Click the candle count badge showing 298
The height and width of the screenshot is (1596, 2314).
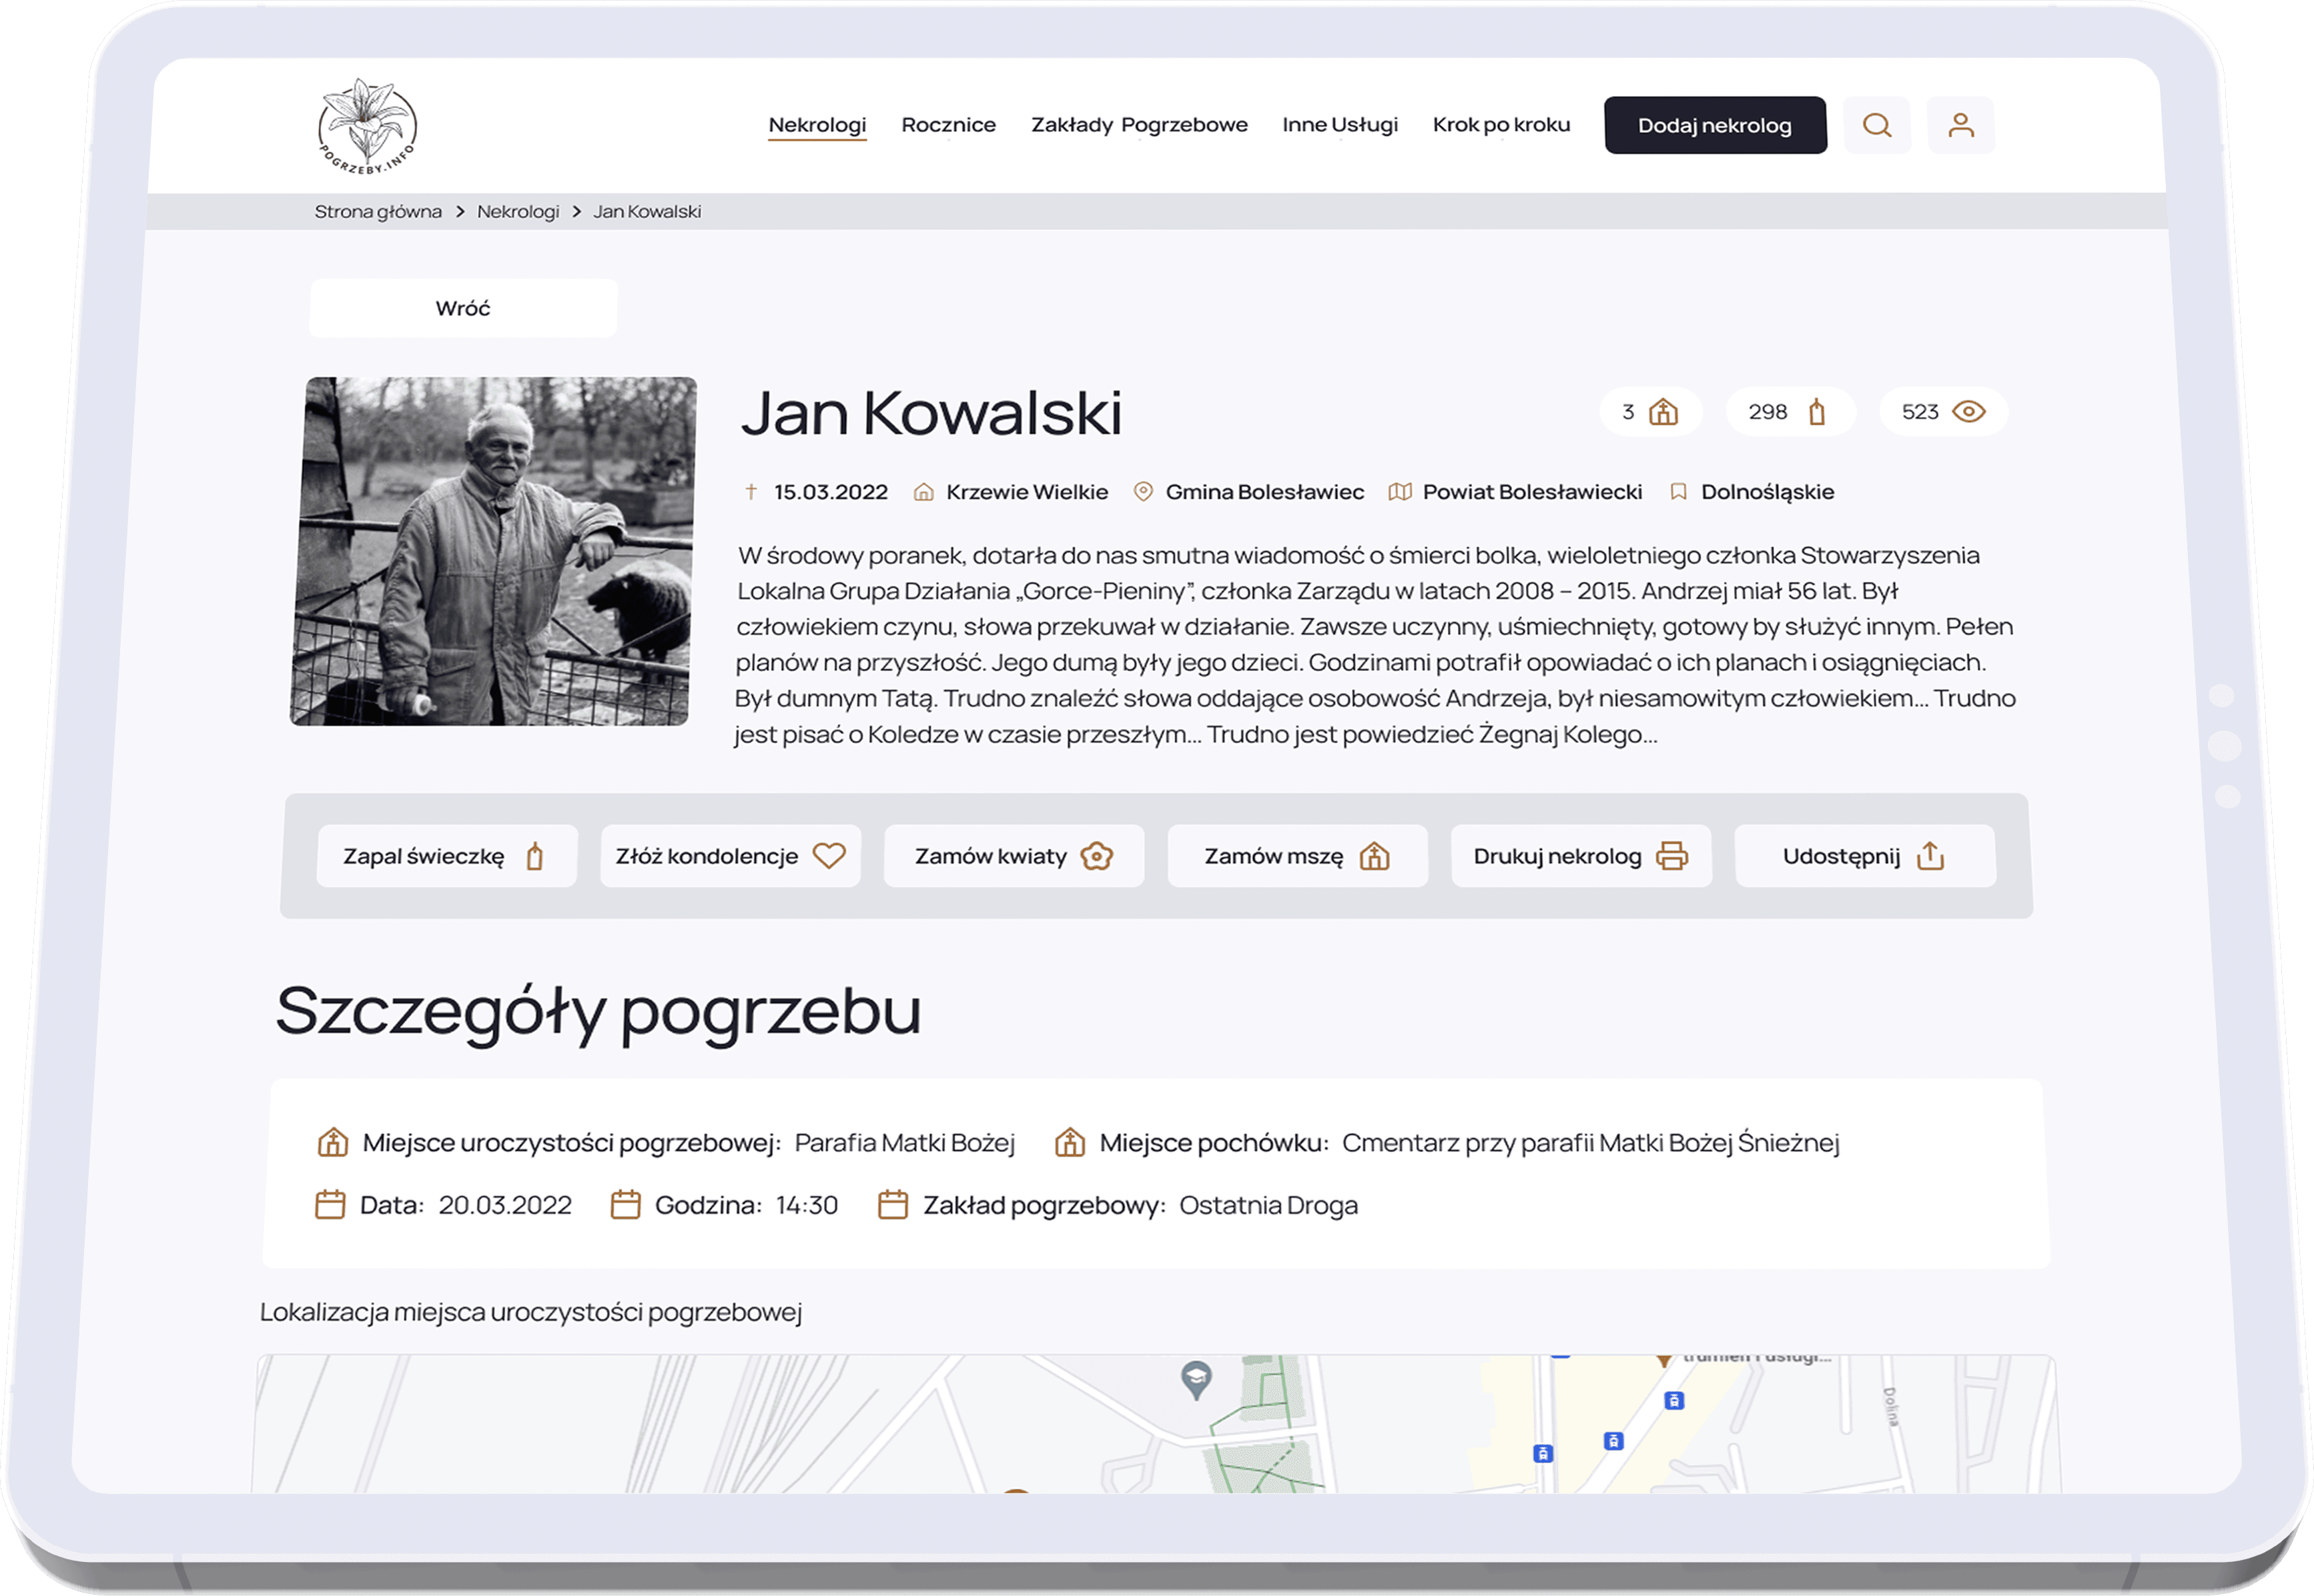(1790, 412)
